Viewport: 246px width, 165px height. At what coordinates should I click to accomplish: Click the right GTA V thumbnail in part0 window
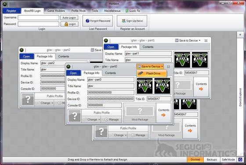tap(162, 86)
